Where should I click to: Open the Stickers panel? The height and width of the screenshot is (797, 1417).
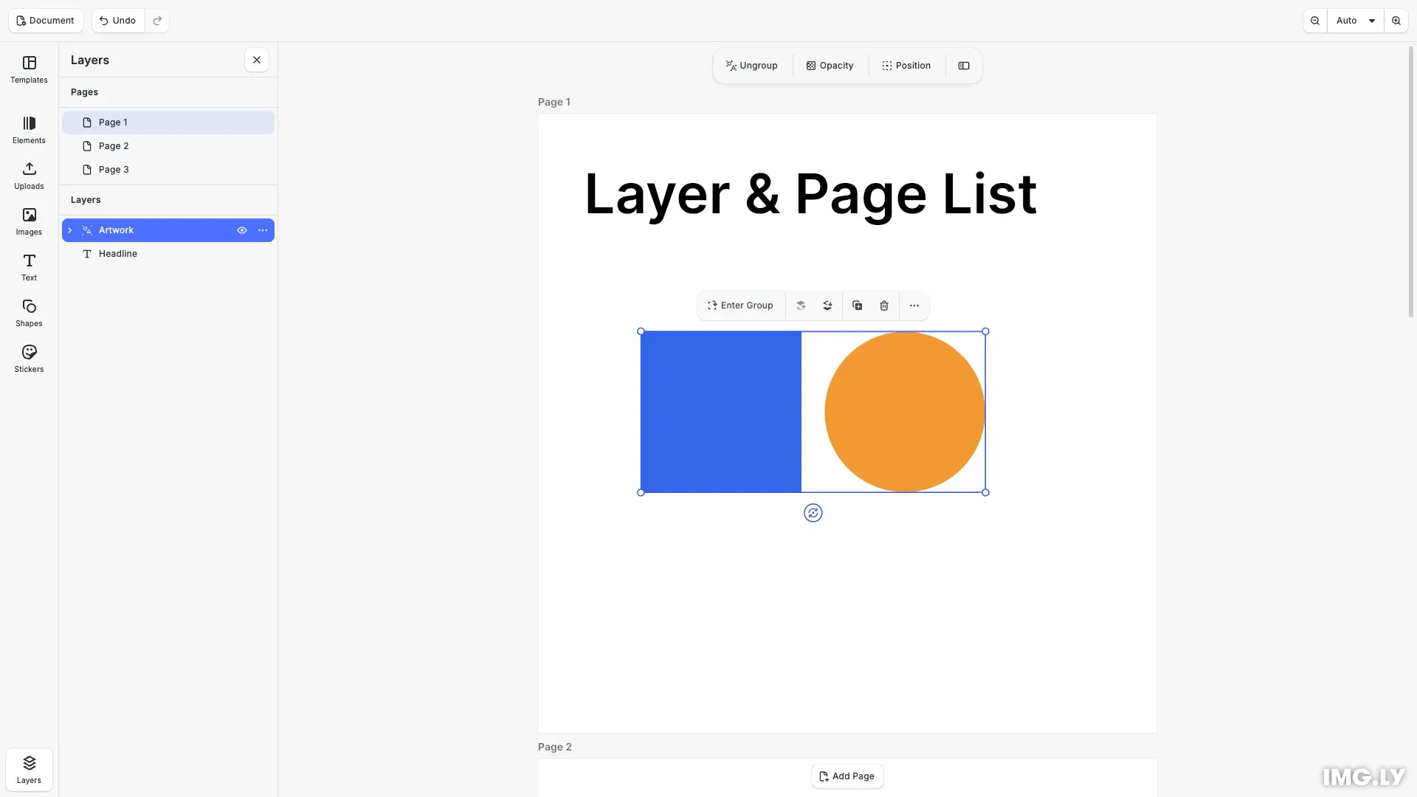point(29,359)
